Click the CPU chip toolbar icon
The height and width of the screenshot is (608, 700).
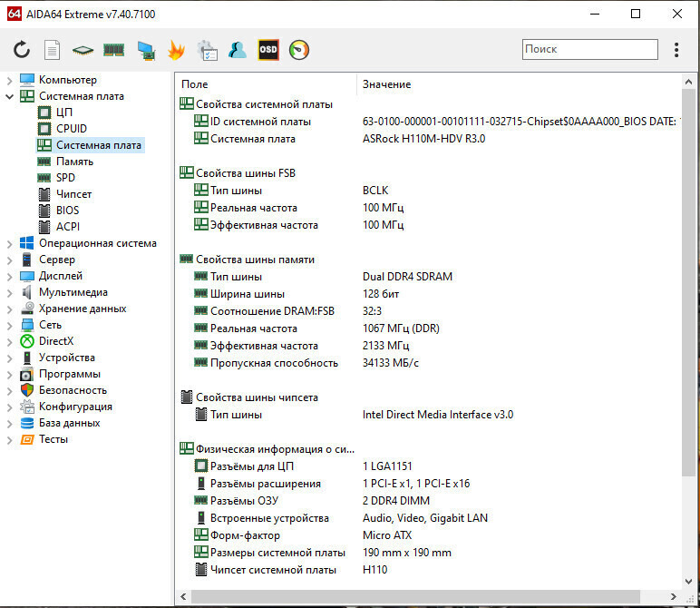[x=83, y=50]
